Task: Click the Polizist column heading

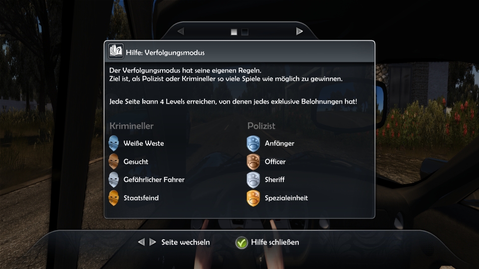Action: (x=261, y=126)
